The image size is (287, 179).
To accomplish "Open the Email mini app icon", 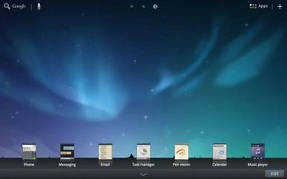I will tap(105, 152).
